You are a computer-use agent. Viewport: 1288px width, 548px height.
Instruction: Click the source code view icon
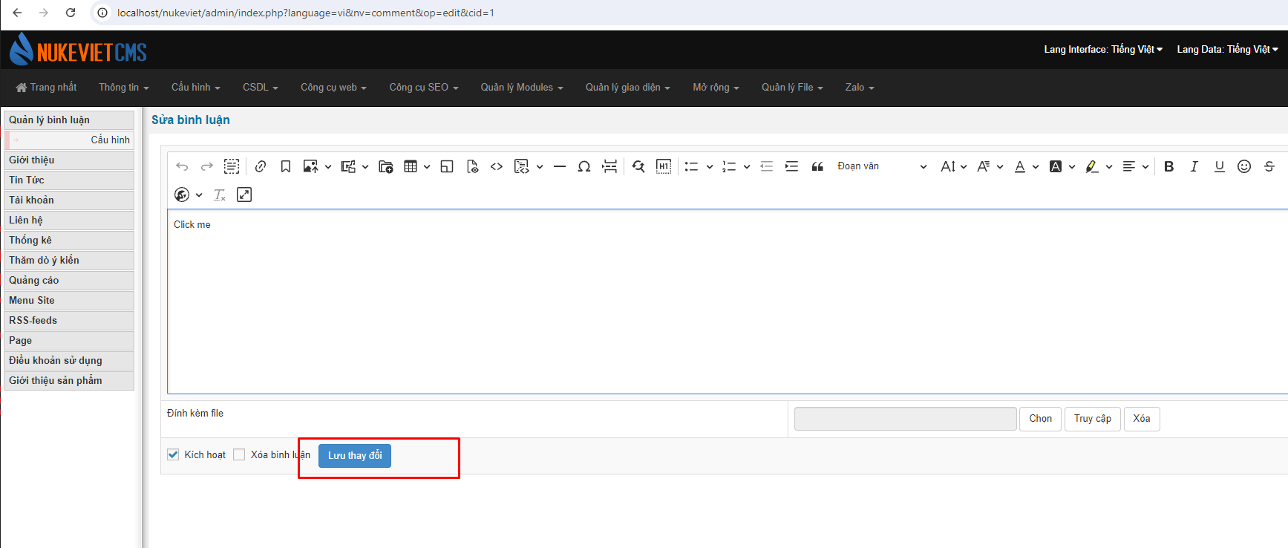497,166
